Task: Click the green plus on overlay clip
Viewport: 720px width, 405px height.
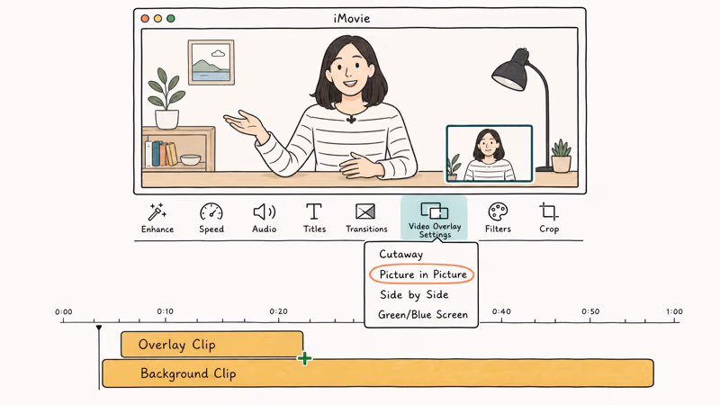Action: (x=304, y=358)
